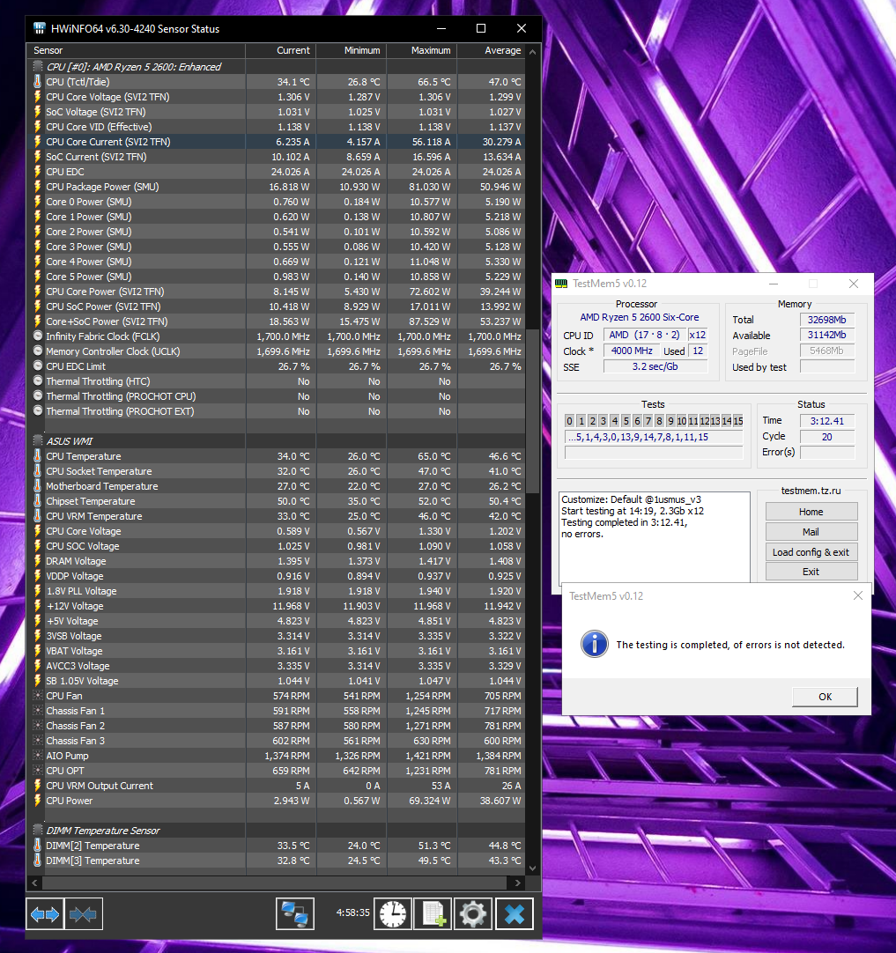The width and height of the screenshot is (896, 953).
Task: Click the test sequence field in TestMem5
Action: coord(654,437)
